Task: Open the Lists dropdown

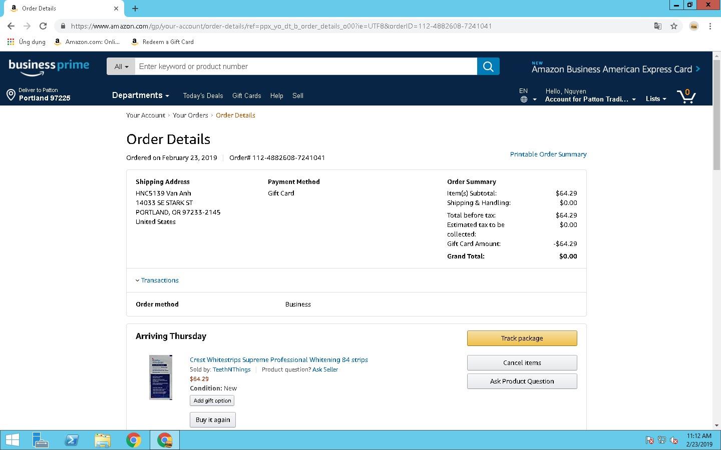Action: pos(655,99)
